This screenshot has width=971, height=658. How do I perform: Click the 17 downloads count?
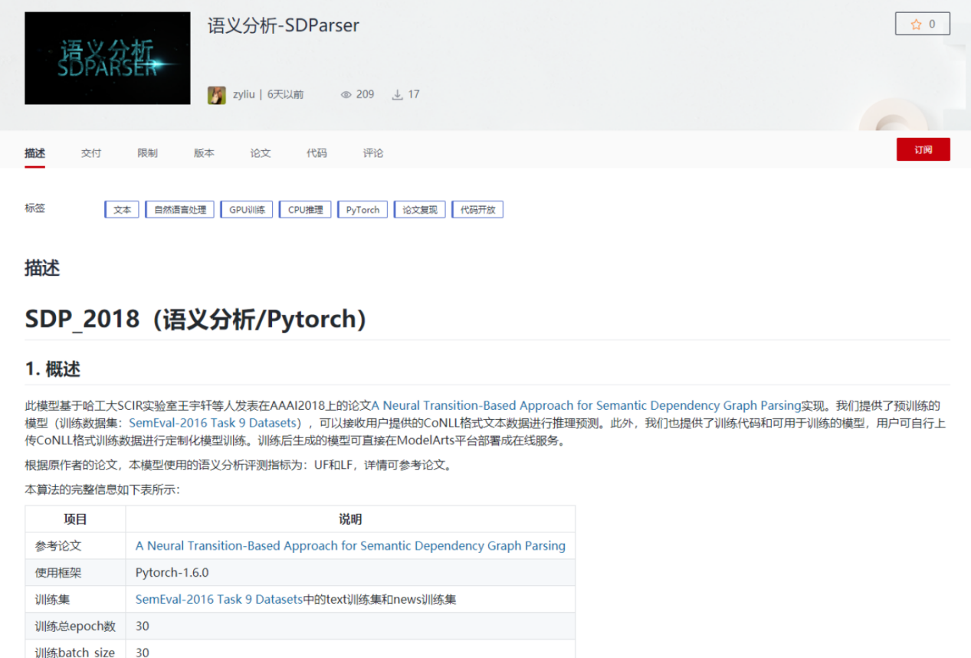pos(414,95)
